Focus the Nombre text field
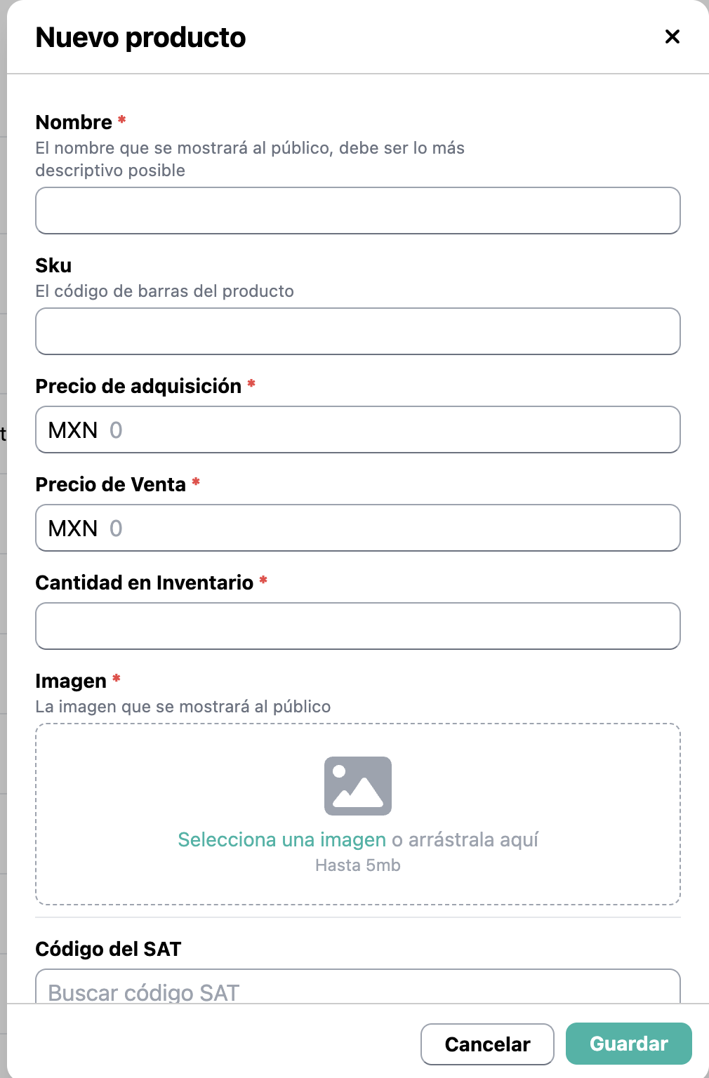The height and width of the screenshot is (1078, 709). [357, 211]
